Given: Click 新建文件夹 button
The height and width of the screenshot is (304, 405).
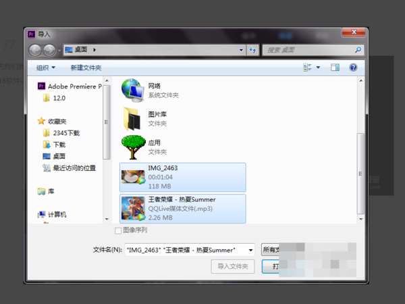Looking at the screenshot, I should 86,68.
